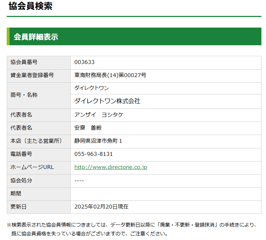Open the http://www.directone.co.jp homepage link
This screenshot has width=266, height=240.
click(110, 167)
